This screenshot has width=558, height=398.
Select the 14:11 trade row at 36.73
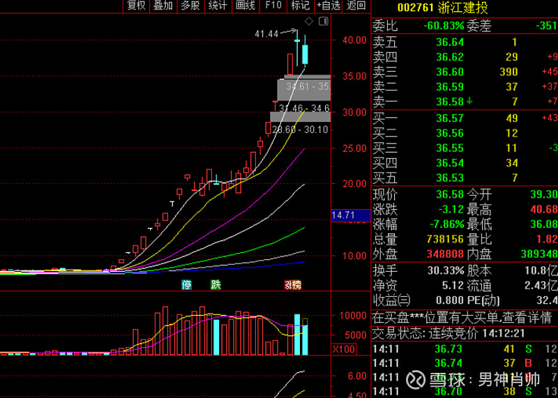point(465,349)
